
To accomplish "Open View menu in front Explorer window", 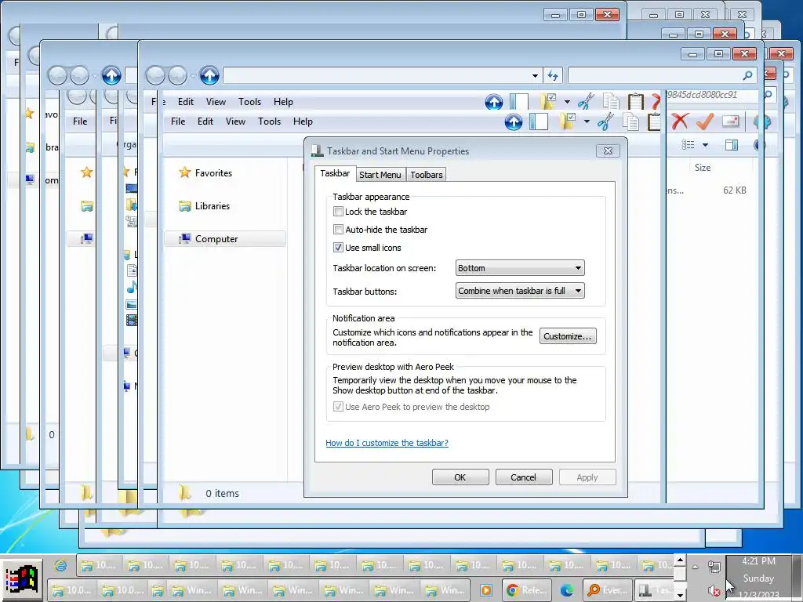I will coord(235,121).
